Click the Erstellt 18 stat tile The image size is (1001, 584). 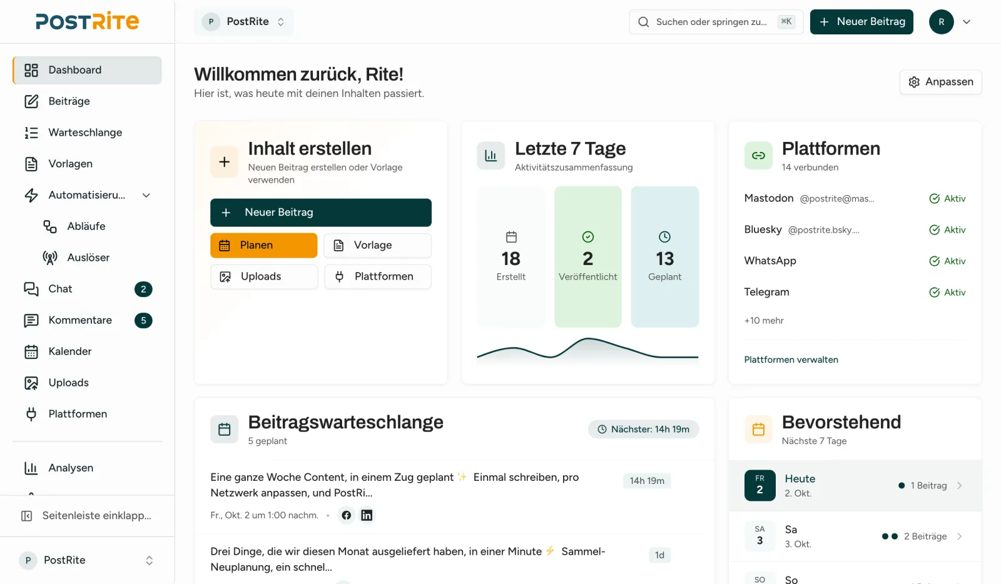point(511,257)
